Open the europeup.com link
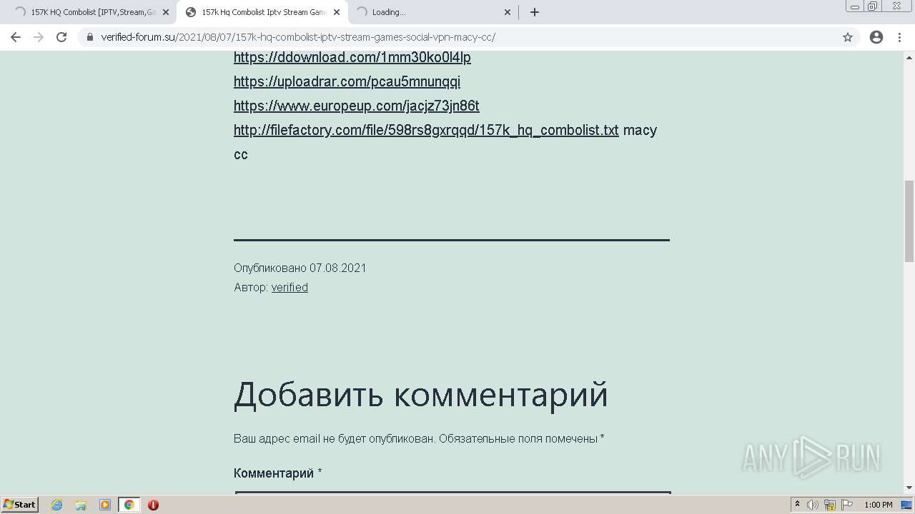The height and width of the screenshot is (514, 915). coord(356,106)
